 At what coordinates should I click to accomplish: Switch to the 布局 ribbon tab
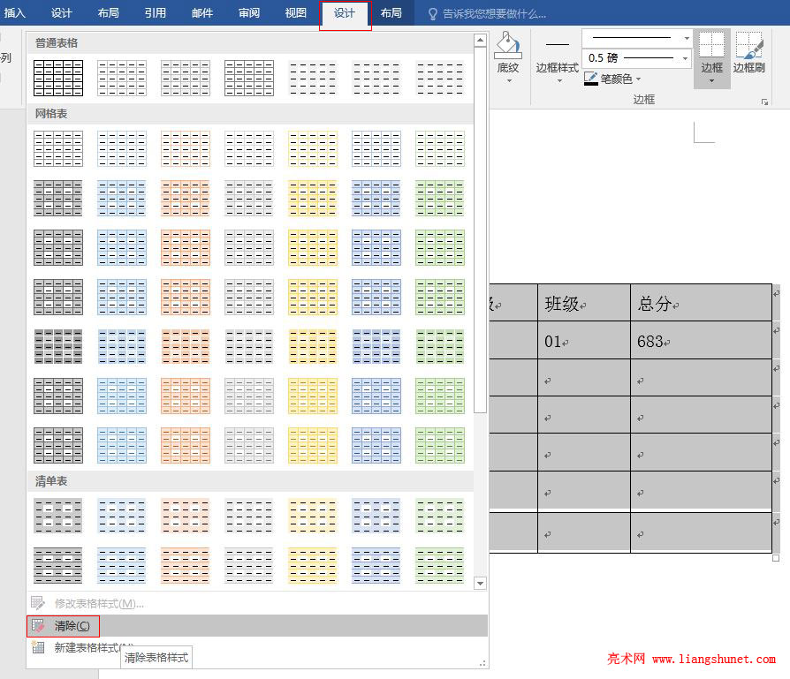tap(391, 13)
